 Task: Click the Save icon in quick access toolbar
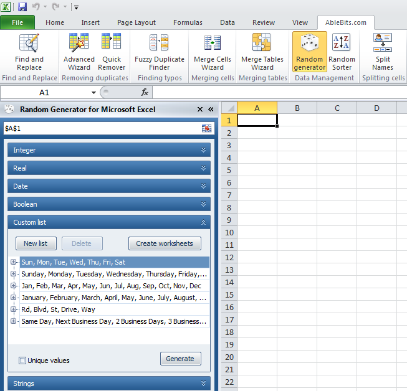(x=22, y=7)
